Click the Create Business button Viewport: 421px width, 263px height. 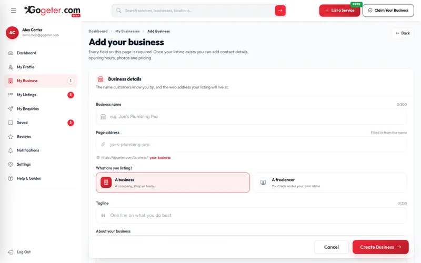pyautogui.click(x=380, y=247)
